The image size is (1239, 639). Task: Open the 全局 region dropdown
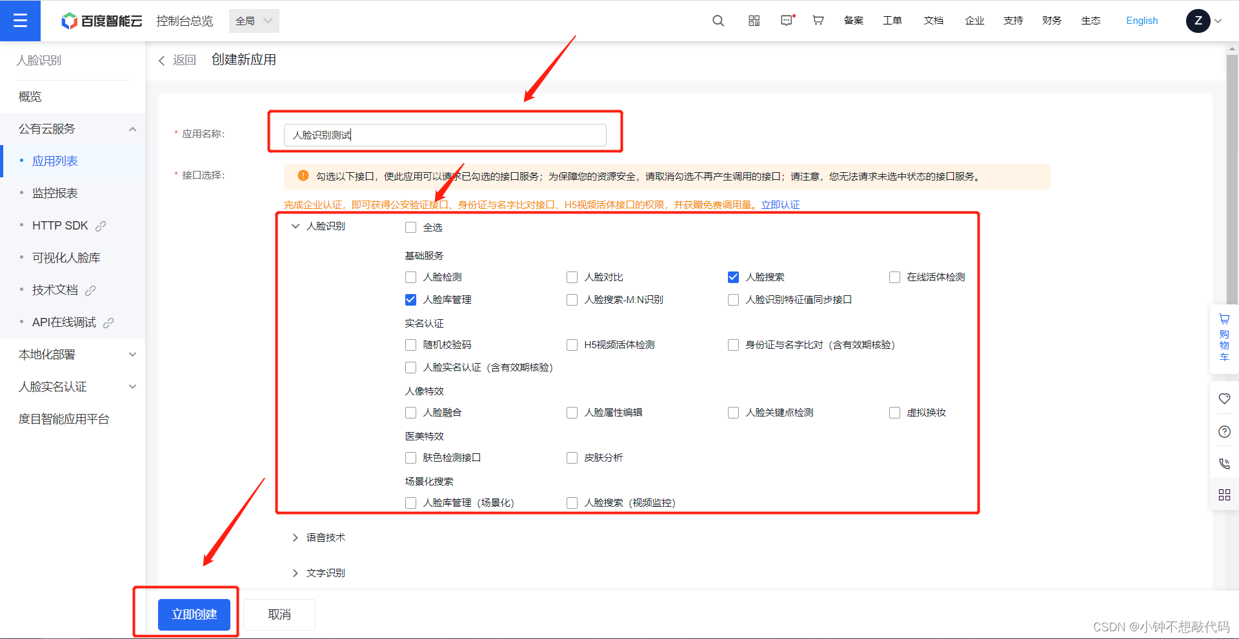253,20
